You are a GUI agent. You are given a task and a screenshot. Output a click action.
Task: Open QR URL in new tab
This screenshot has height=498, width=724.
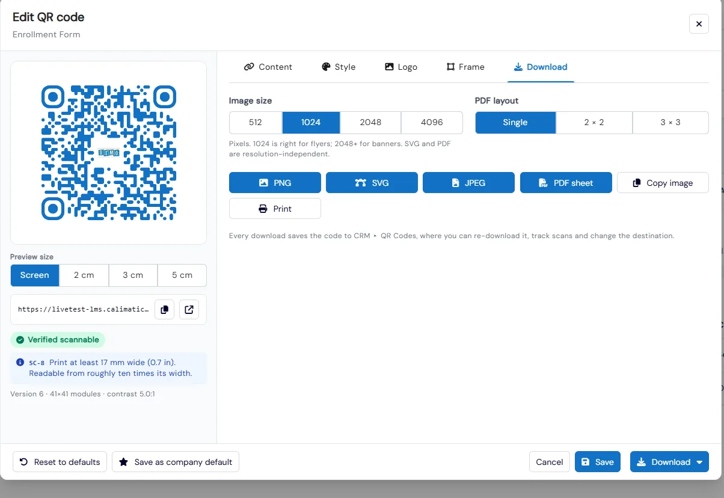(x=189, y=310)
